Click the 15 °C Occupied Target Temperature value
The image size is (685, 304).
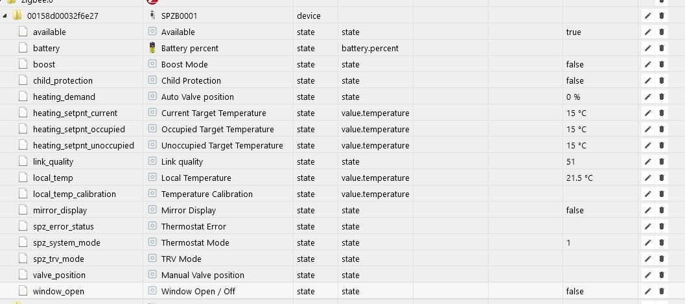(575, 129)
